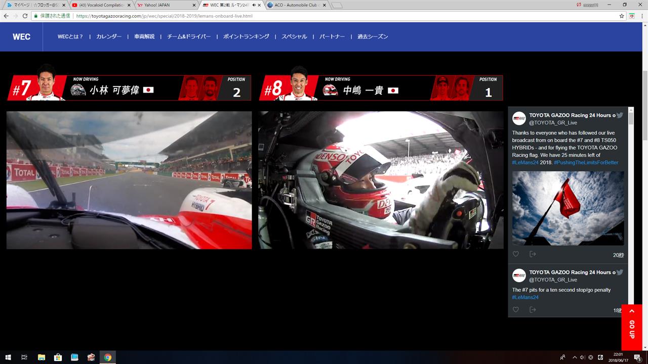Open the notification center icon
The width and height of the screenshot is (648, 364).
pyautogui.click(x=637, y=357)
